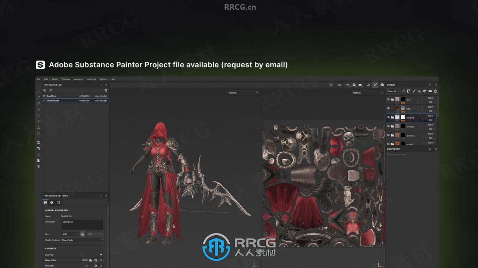This screenshot has height=268, width=478.
Task: Click the Resources updater icon in left toolbar
Action: pyautogui.click(x=38, y=148)
